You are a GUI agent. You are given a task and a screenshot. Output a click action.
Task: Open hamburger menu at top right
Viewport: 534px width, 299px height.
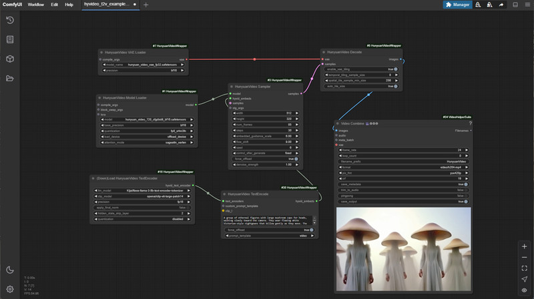[527, 5]
